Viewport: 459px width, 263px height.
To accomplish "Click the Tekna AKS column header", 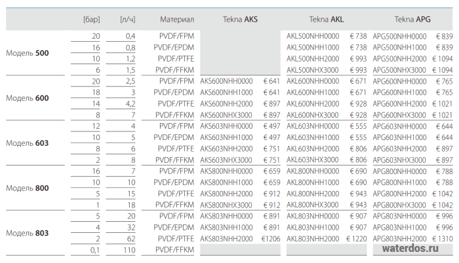I will tap(240, 20).
